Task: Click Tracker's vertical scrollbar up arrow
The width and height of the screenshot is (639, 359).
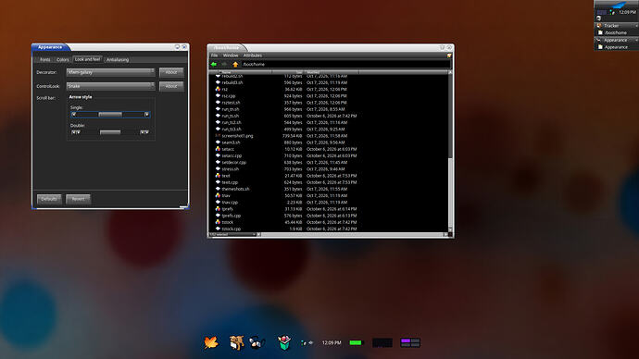Action: [450, 72]
